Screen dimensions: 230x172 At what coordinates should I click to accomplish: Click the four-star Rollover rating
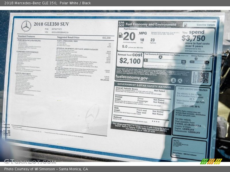pos(156,122)
